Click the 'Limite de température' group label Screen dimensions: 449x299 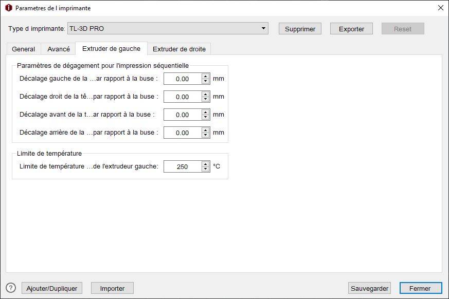[49, 154]
